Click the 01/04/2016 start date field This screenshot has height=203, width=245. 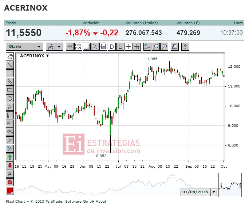(195, 192)
